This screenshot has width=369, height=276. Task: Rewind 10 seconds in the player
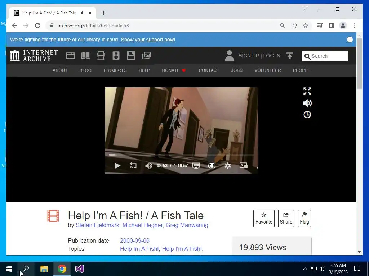[133, 166]
